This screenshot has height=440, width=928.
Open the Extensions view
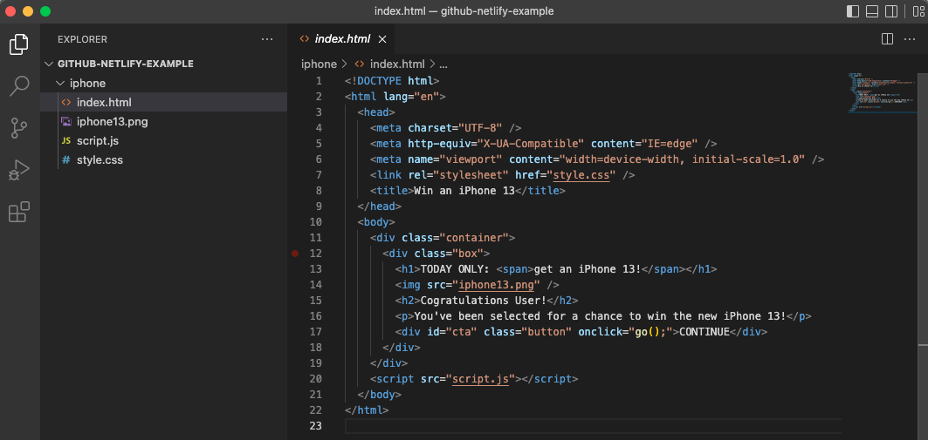[19, 212]
